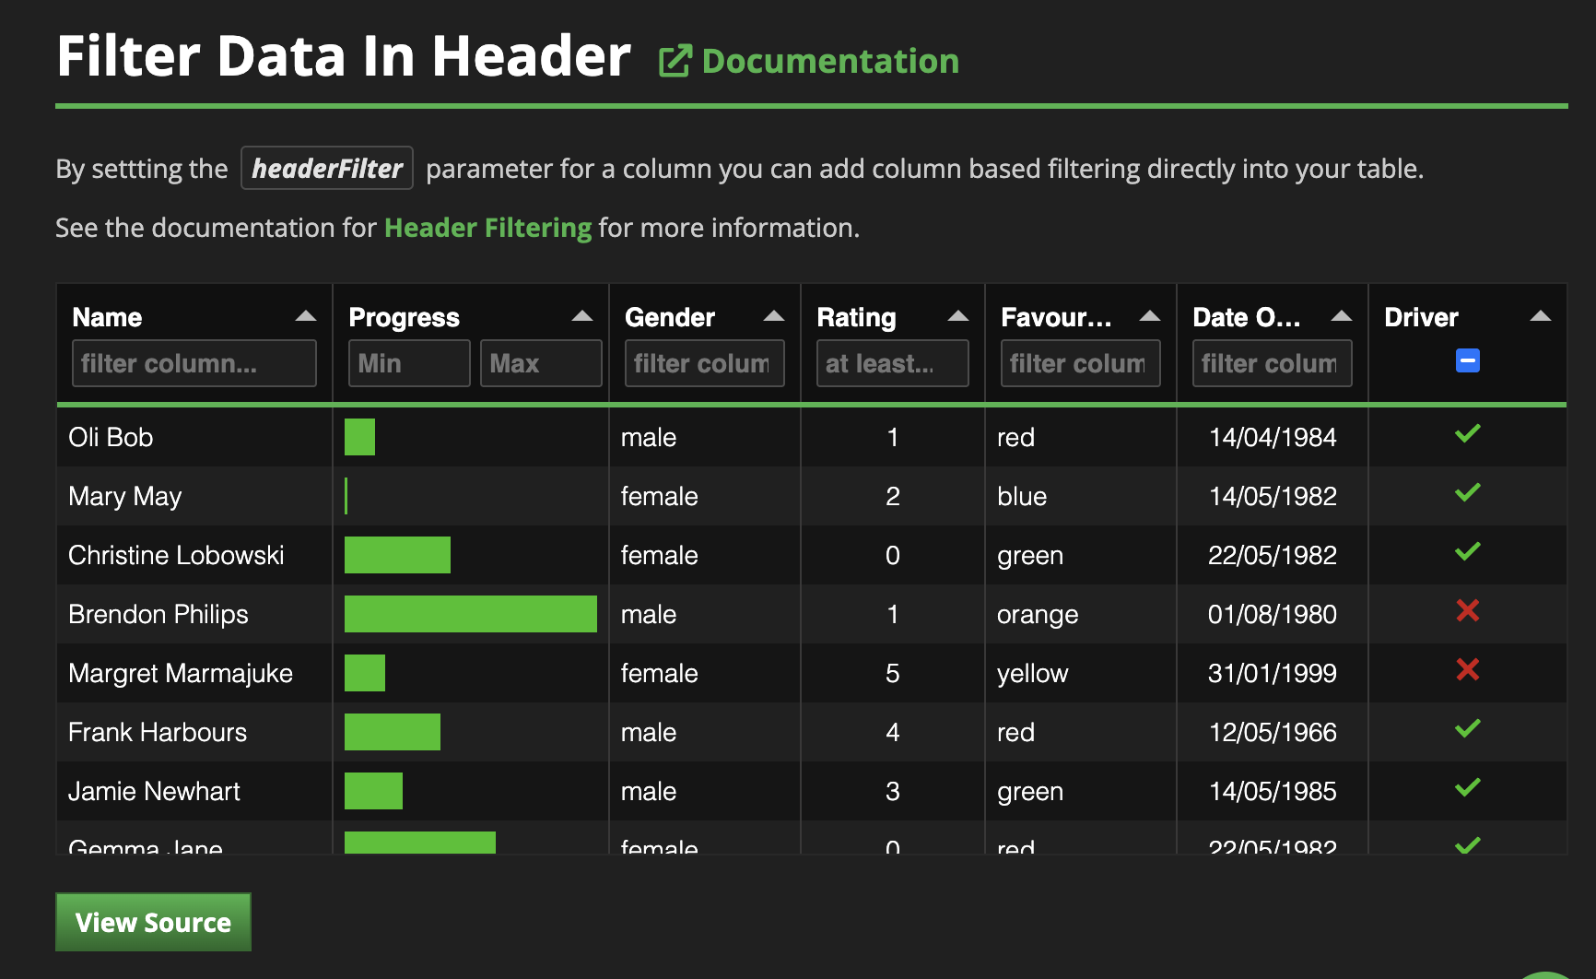Open the Header Filtering link
Screen dimensions: 1596x979
click(487, 228)
